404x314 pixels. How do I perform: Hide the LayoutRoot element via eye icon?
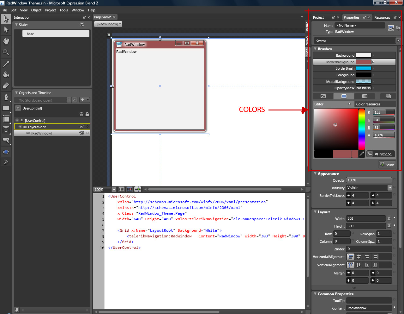[x=82, y=127]
